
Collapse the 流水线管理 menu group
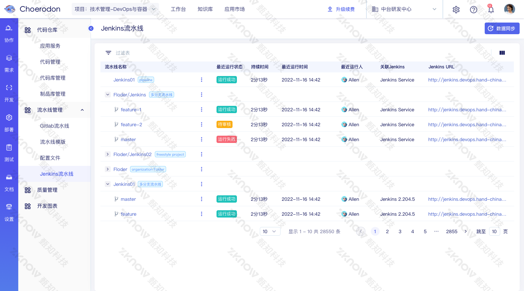pos(82,110)
